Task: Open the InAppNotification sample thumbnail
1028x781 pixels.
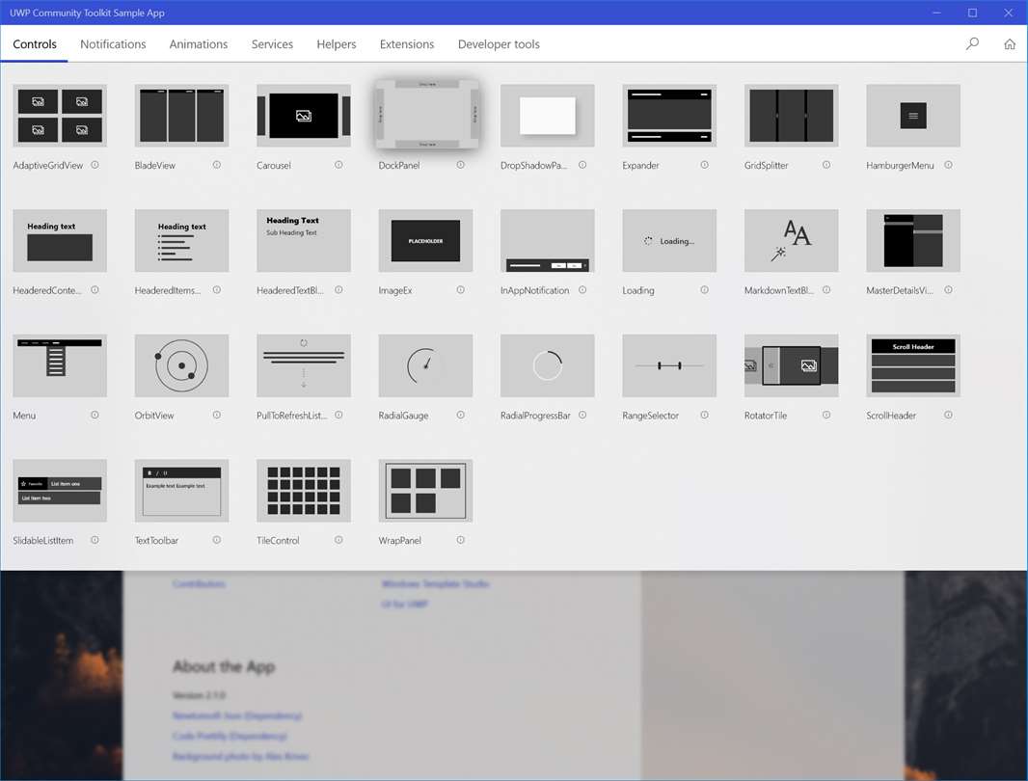Action: [548, 241]
